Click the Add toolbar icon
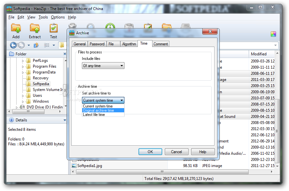289x191 pixels. [x=16, y=28]
